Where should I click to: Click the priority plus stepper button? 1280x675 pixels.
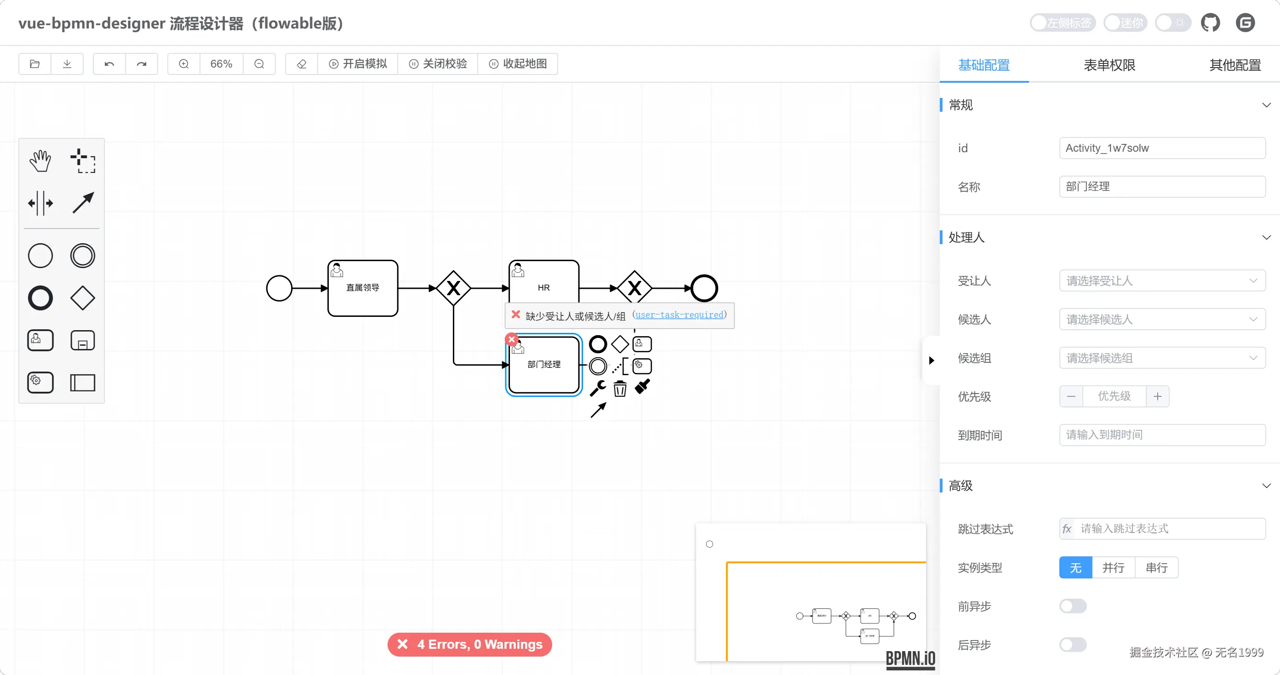pyautogui.click(x=1157, y=396)
